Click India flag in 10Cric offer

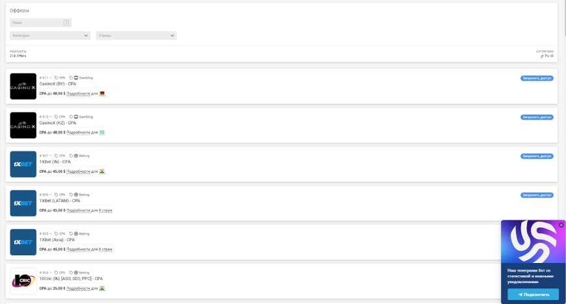(102, 288)
